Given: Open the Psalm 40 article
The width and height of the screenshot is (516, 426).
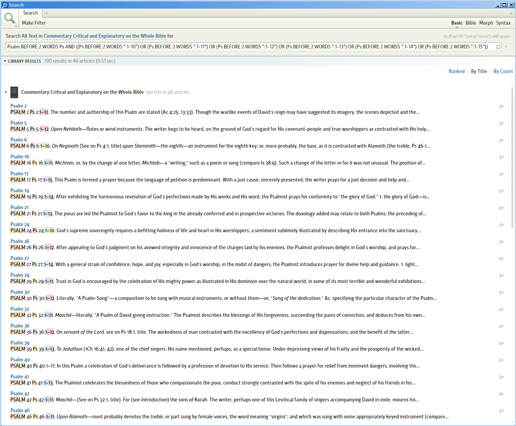Looking at the screenshot, I should 20,359.
